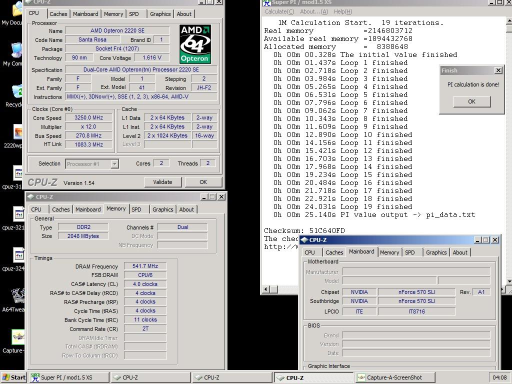Image resolution: width=512 pixels, height=384 pixels.
Task: Open the Calculate menu in Super PI
Action: (279, 11)
